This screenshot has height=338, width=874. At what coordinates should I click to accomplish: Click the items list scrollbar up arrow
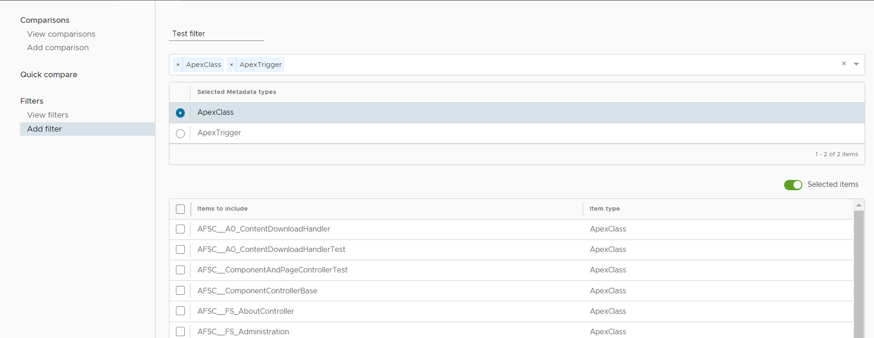click(859, 205)
